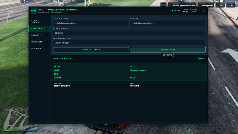Switch to the Plate Search tab

[x=39, y=21]
